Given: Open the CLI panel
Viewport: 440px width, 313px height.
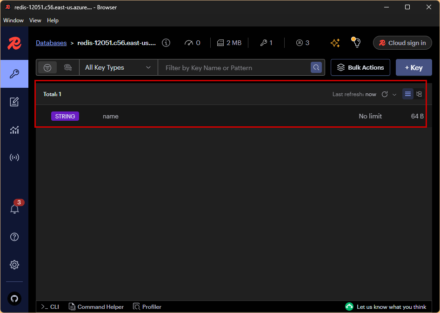Looking at the screenshot, I should [50, 307].
